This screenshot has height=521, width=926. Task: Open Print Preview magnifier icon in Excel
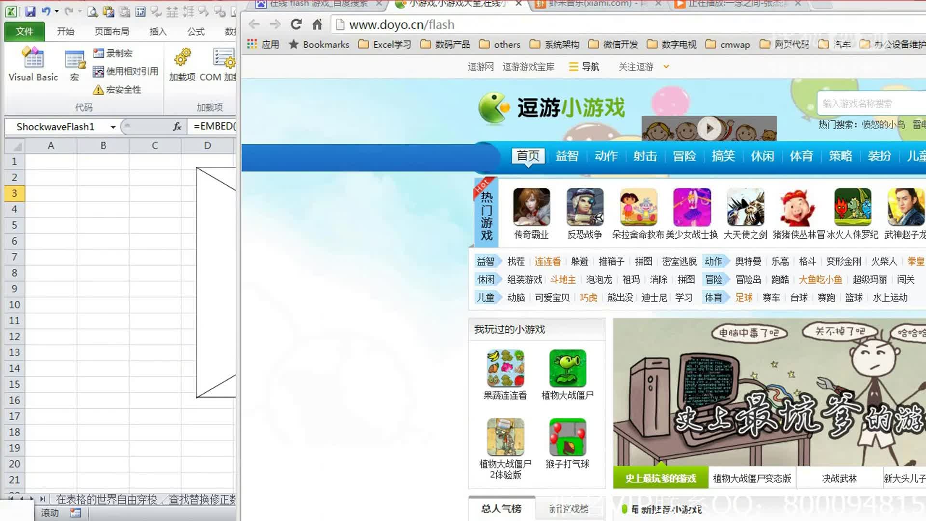coord(93,11)
